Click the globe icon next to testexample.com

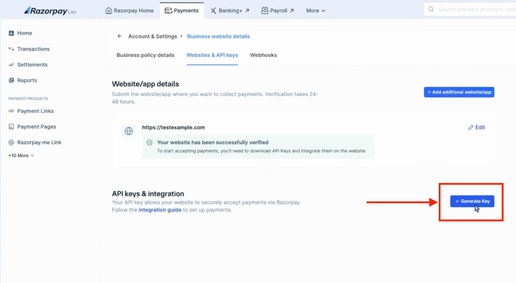click(x=129, y=131)
